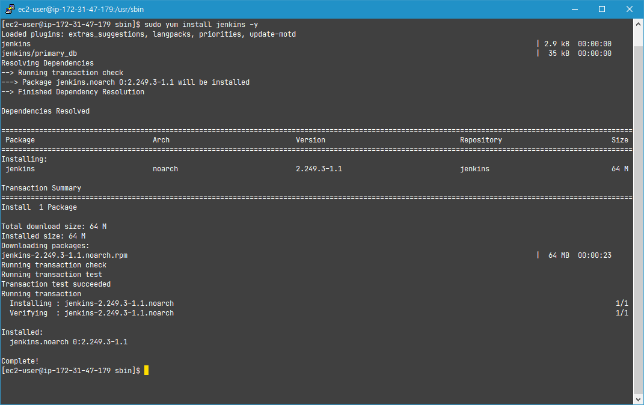Click the 'Dependencies Resolved' text

click(46, 111)
